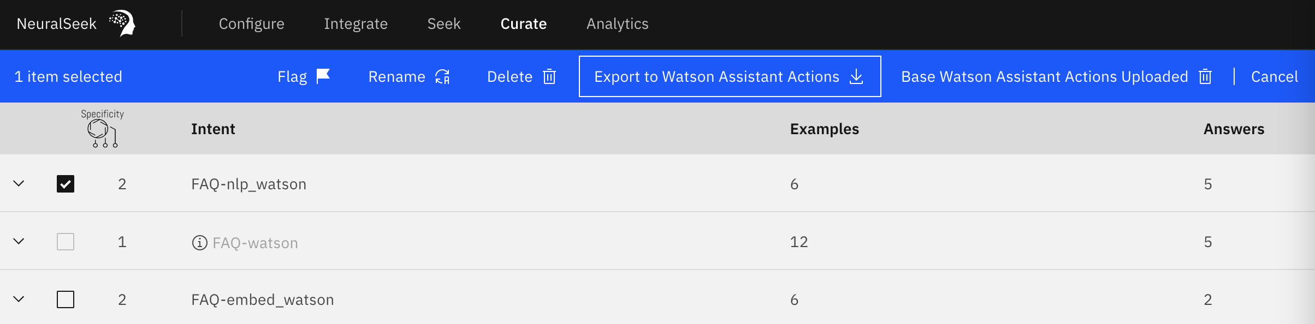Image resolution: width=1315 pixels, height=324 pixels.
Task: Check the FAQ-embed_watson row checkbox
Action: tap(66, 299)
